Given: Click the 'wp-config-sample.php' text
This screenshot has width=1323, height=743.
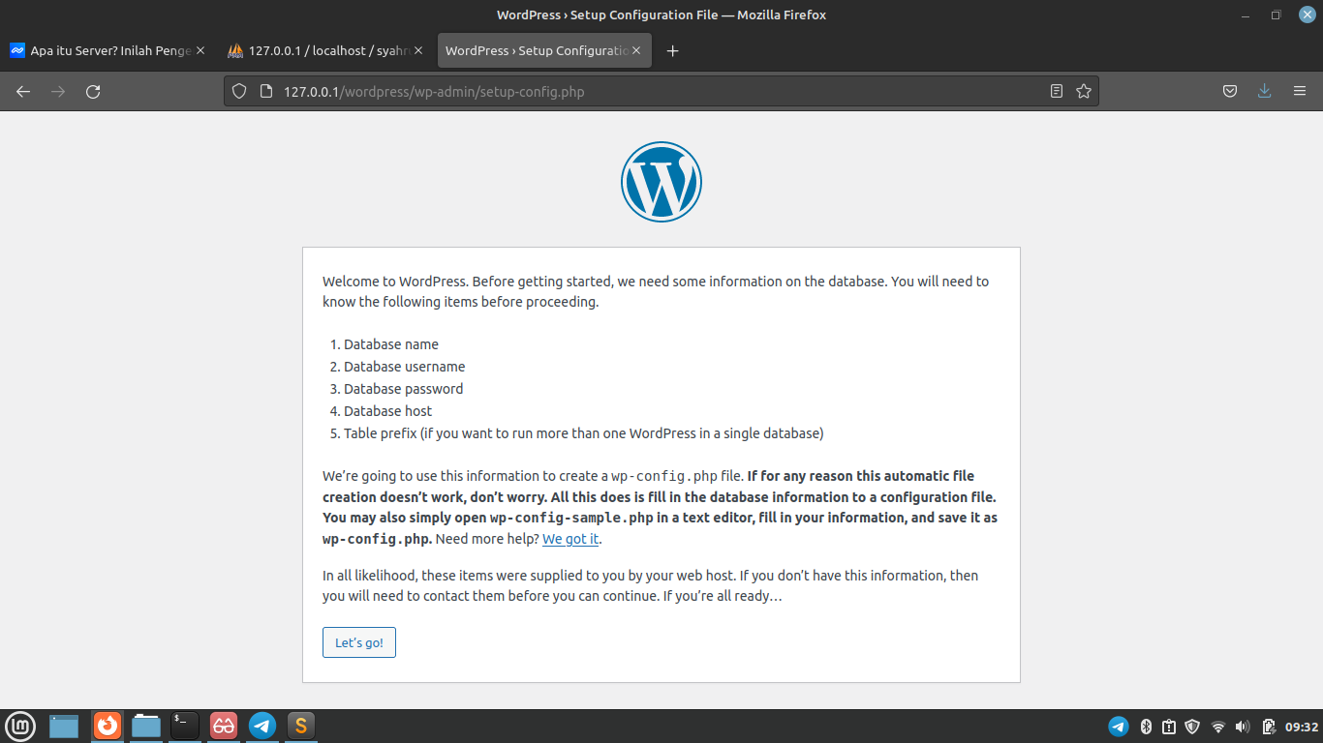Looking at the screenshot, I should [571, 518].
